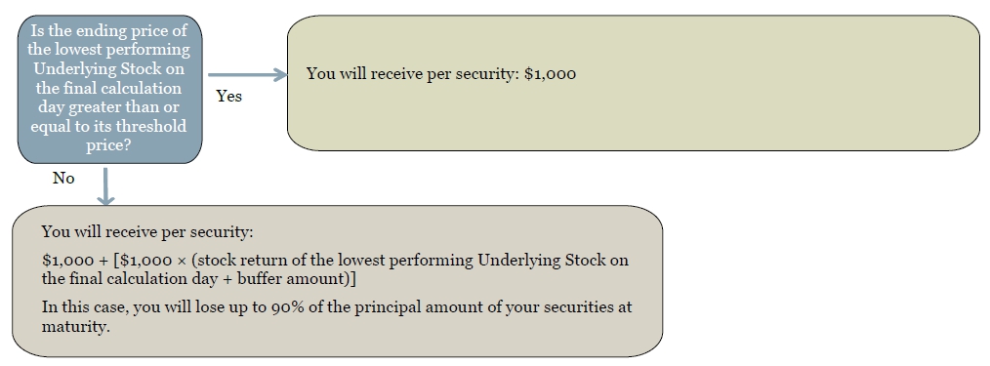Click the blue decision question box
Viewport: 990px width, 366px height.
(110, 90)
